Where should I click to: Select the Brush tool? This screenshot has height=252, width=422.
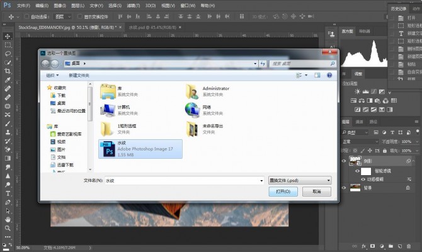8,123
